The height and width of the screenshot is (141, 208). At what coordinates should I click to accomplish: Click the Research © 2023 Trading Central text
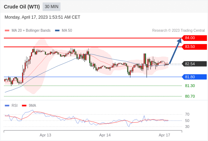pyautogui.click(x=178, y=31)
